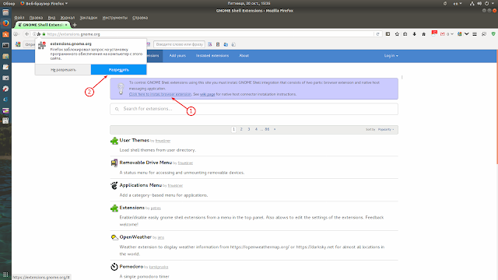Viewport: 498px width, 280px height.
Task: Open the About page tab
Action: (x=244, y=55)
